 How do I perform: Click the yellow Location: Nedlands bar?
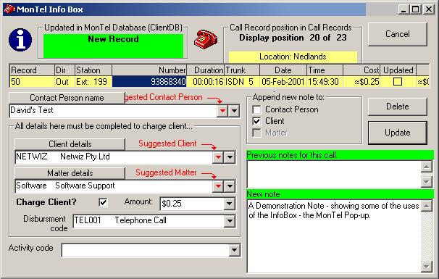coord(293,57)
